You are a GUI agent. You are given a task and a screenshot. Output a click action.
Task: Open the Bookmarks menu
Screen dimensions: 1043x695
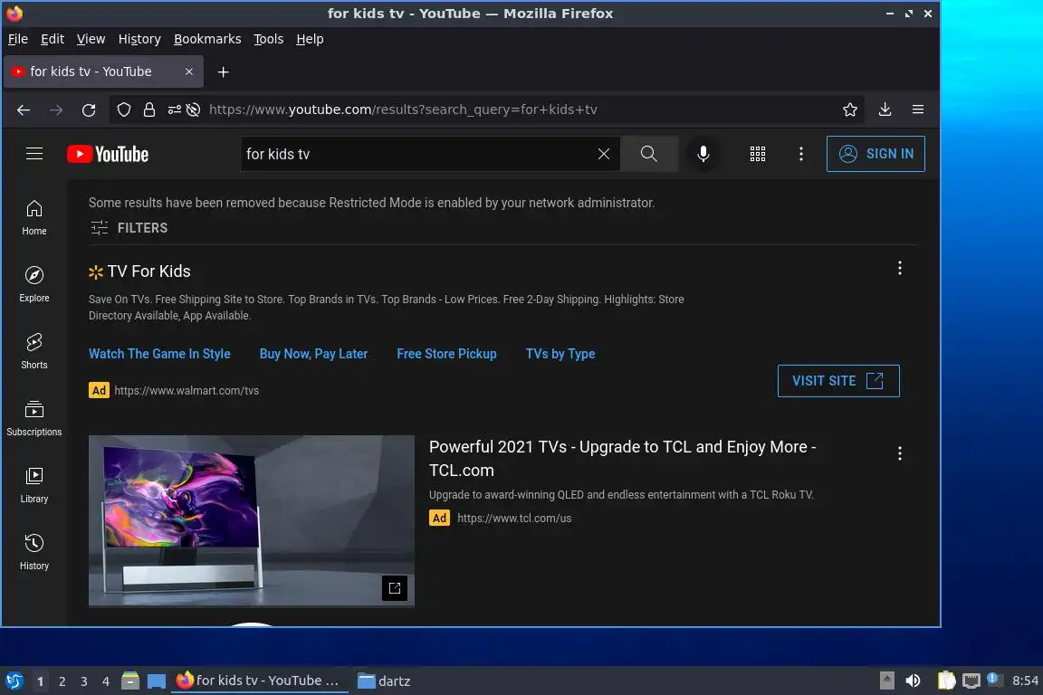tap(206, 39)
